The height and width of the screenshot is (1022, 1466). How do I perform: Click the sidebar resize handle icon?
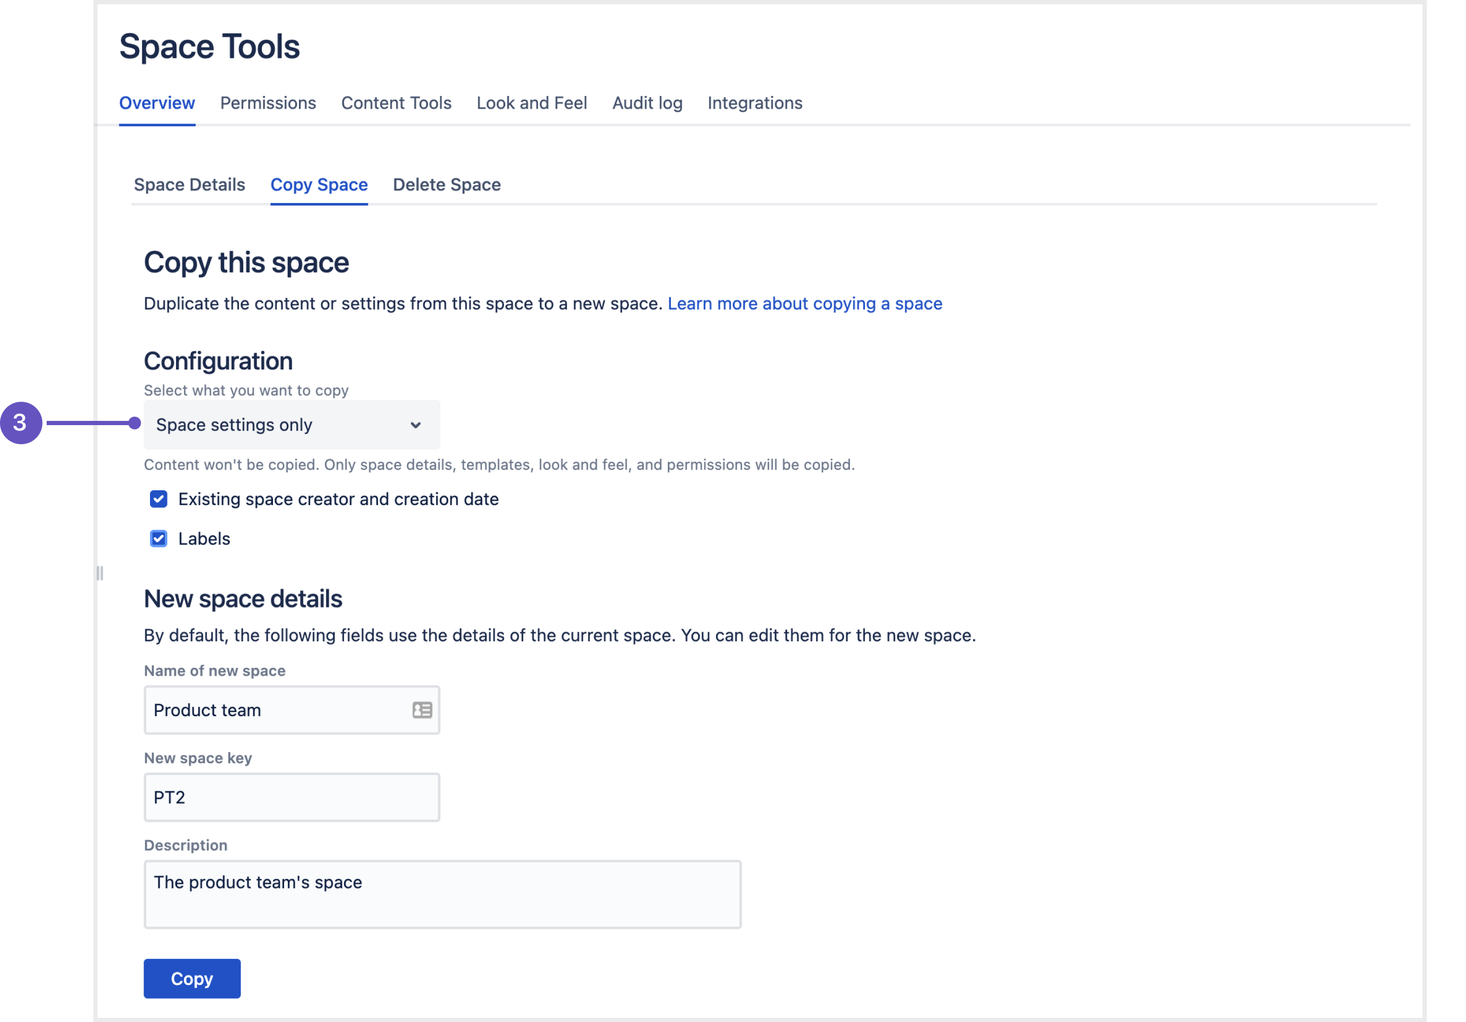point(100,573)
